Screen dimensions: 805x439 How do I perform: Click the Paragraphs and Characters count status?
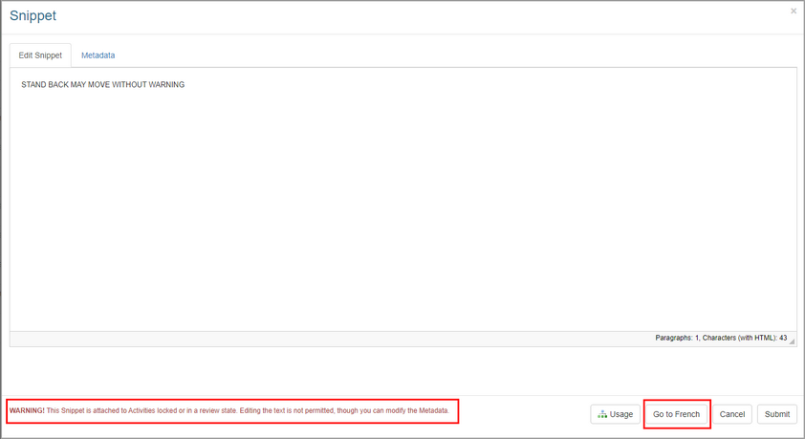721,338
